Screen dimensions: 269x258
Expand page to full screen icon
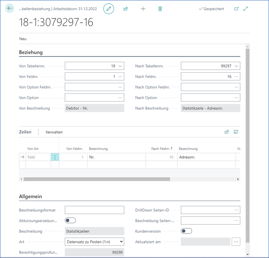tap(246, 9)
